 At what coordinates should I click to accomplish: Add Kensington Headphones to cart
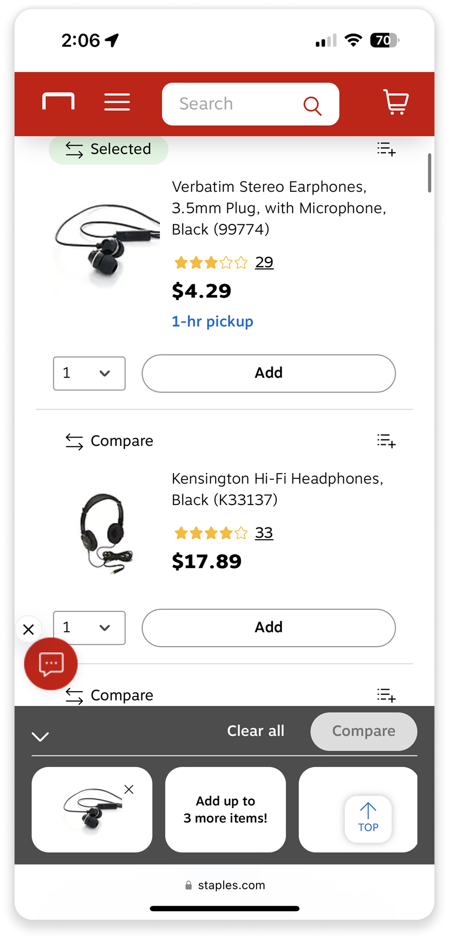click(x=268, y=628)
